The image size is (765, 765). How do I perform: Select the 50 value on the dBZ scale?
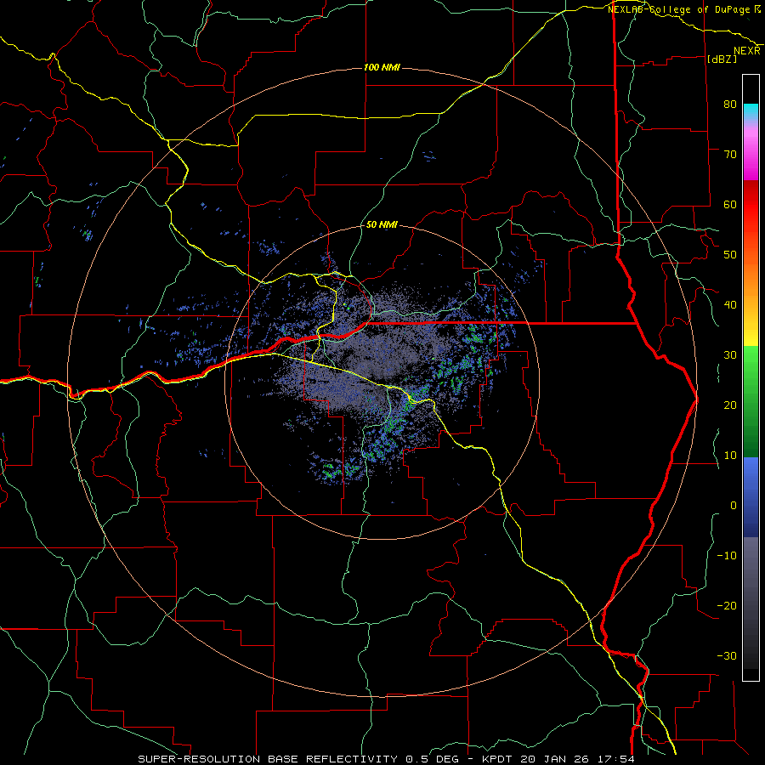pos(730,255)
